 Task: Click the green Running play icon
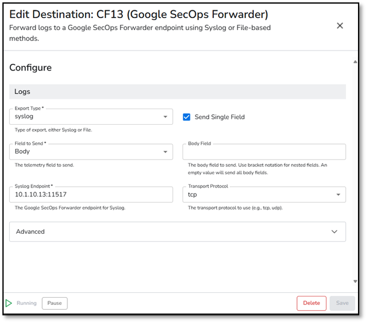(x=8, y=303)
